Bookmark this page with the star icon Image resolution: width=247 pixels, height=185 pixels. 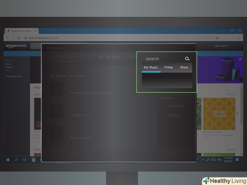click(217, 38)
